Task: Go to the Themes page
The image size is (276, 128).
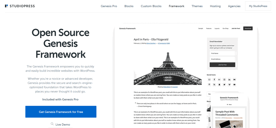Action: click(x=197, y=6)
